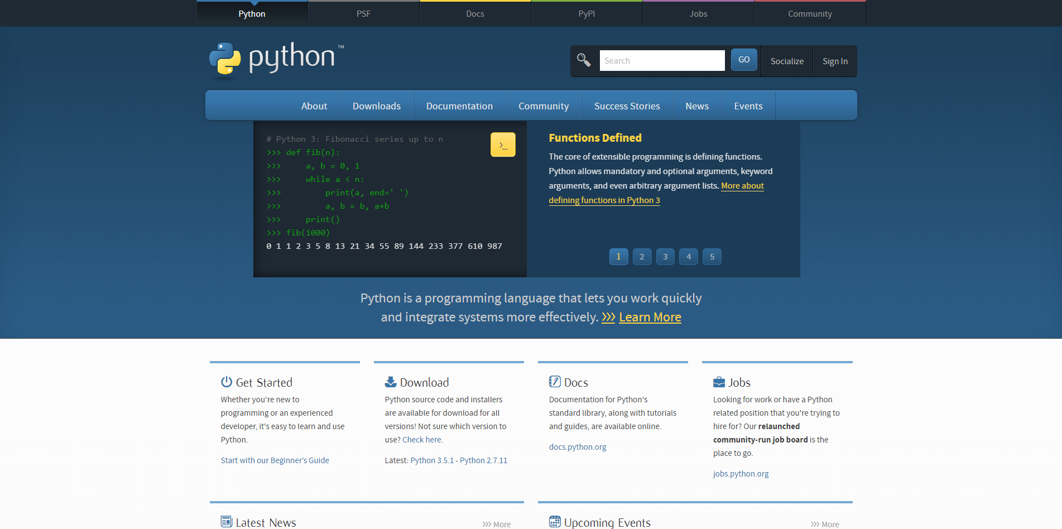The height and width of the screenshot is (529, 1062).
Task: Follow the Learn More link
Action: tap(650, 318)
